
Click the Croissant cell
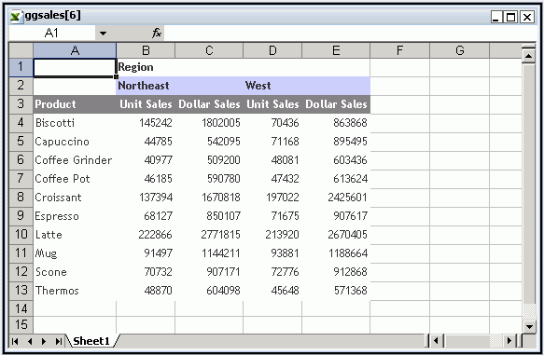75,198
